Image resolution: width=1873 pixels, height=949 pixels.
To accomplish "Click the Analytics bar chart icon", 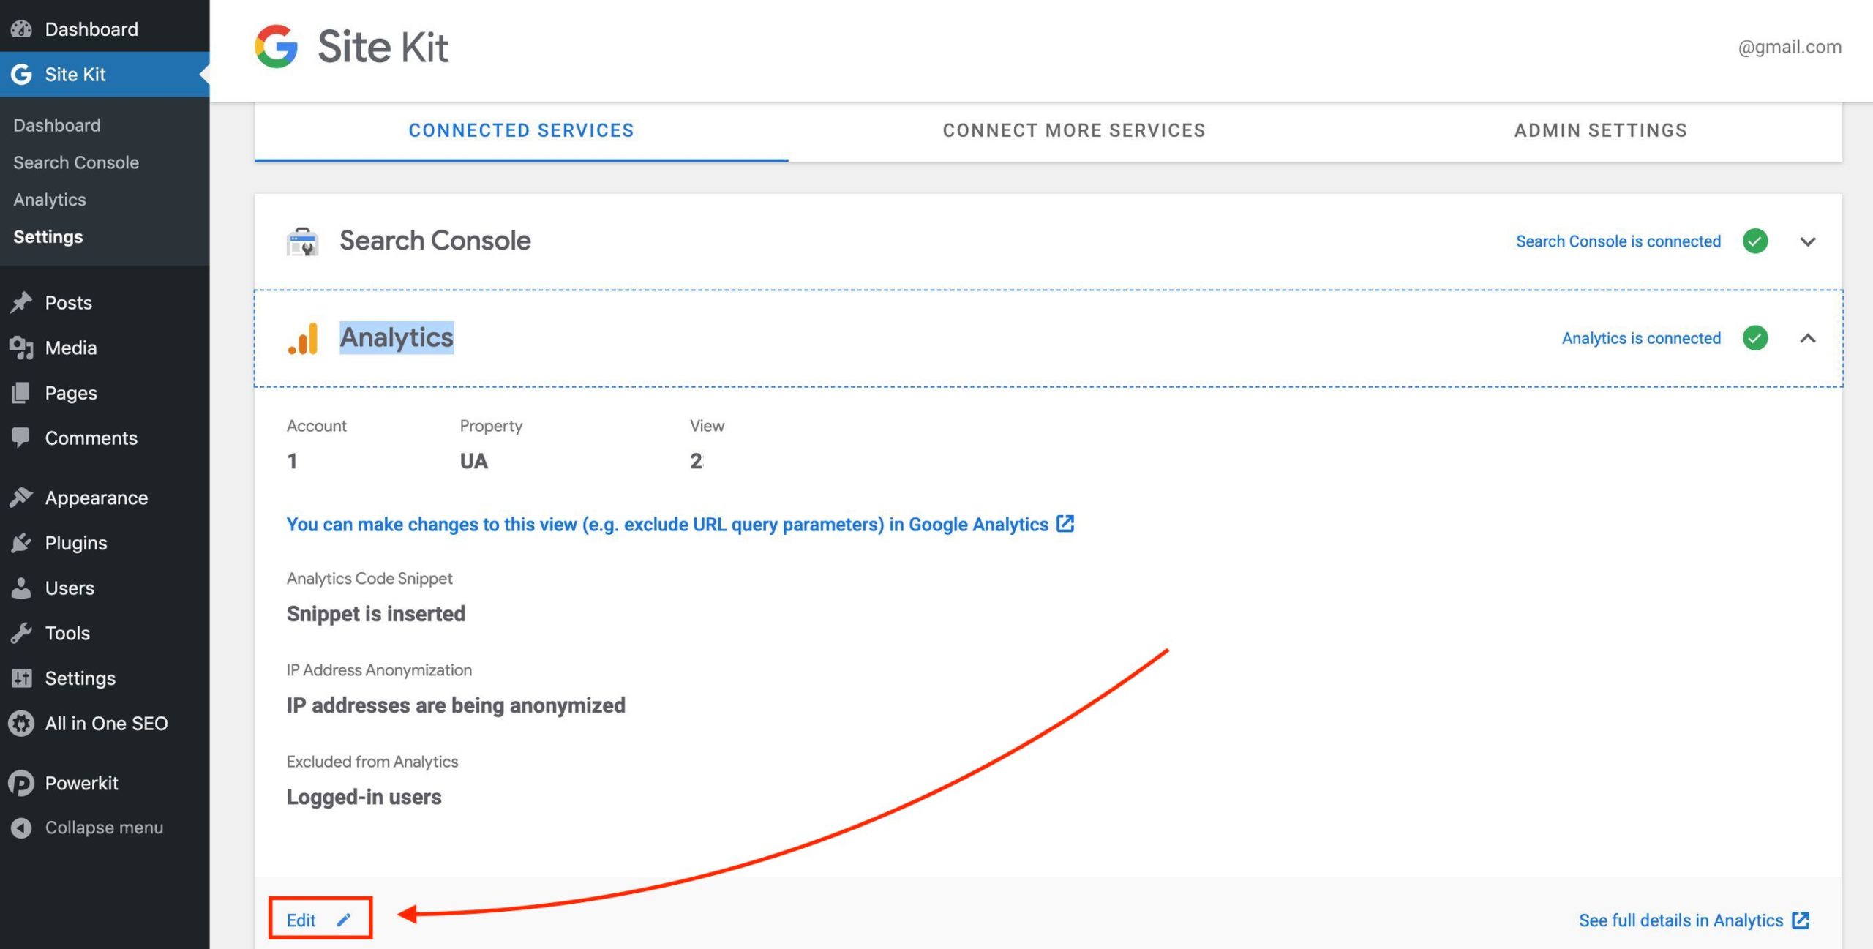I will (x=303, y=338).
